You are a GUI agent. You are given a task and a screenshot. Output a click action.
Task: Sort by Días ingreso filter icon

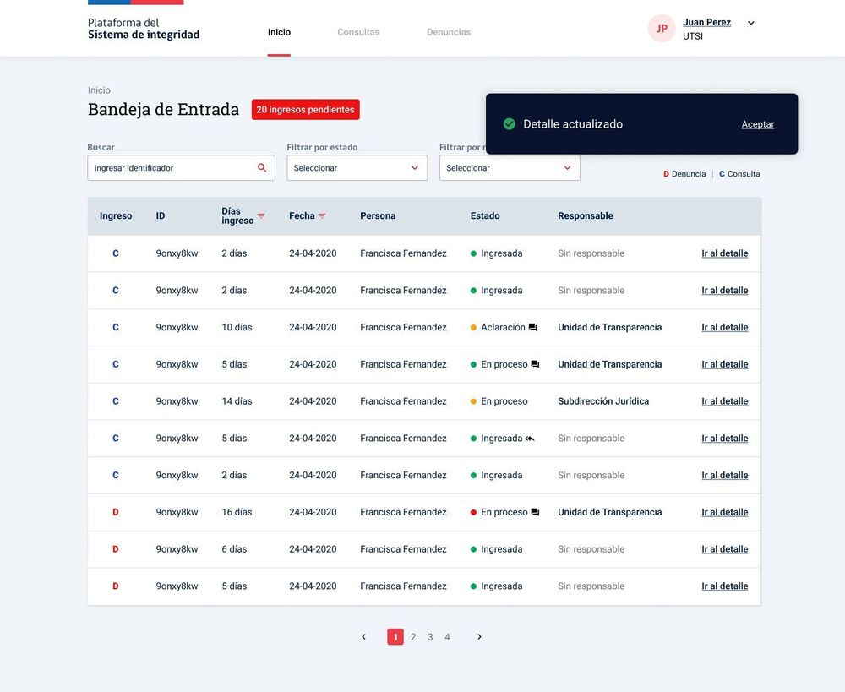[x=261, y=215]
